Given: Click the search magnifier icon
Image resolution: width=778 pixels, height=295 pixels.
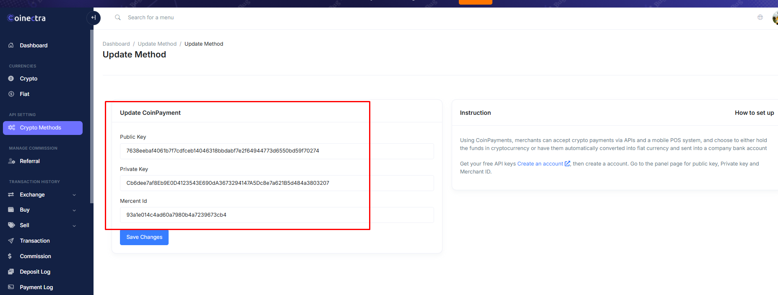Looking at the screenshot, I should click(x=118, y=18).
